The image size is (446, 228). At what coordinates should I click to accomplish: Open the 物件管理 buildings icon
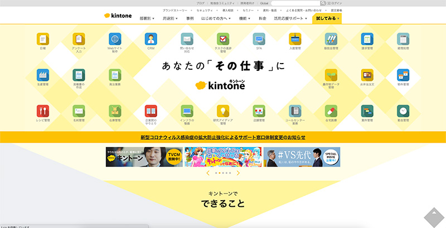point(403,75)
